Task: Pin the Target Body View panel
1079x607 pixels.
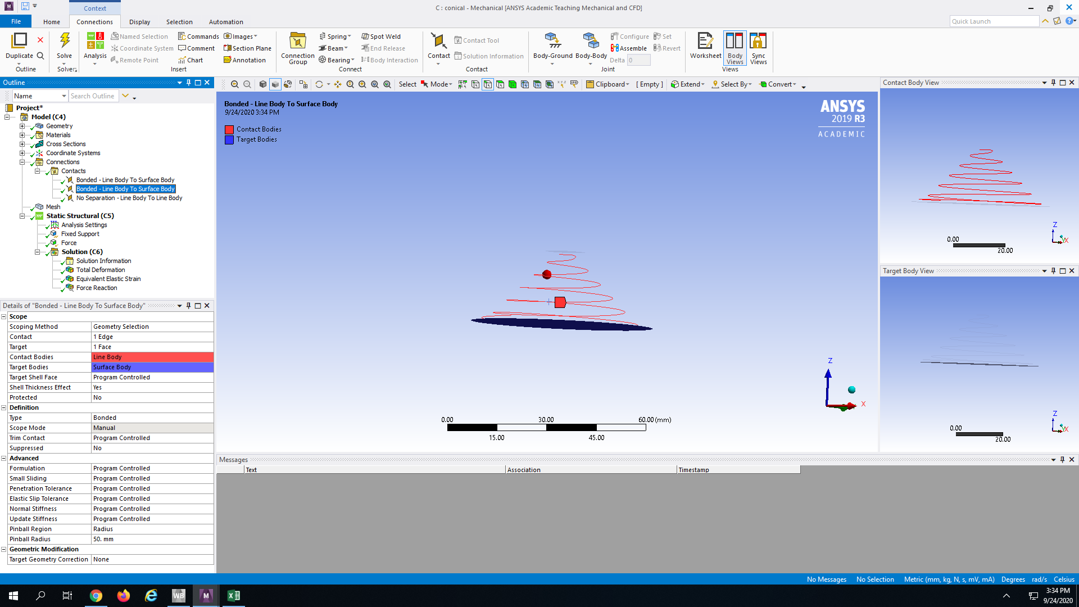Action: 1054,271
